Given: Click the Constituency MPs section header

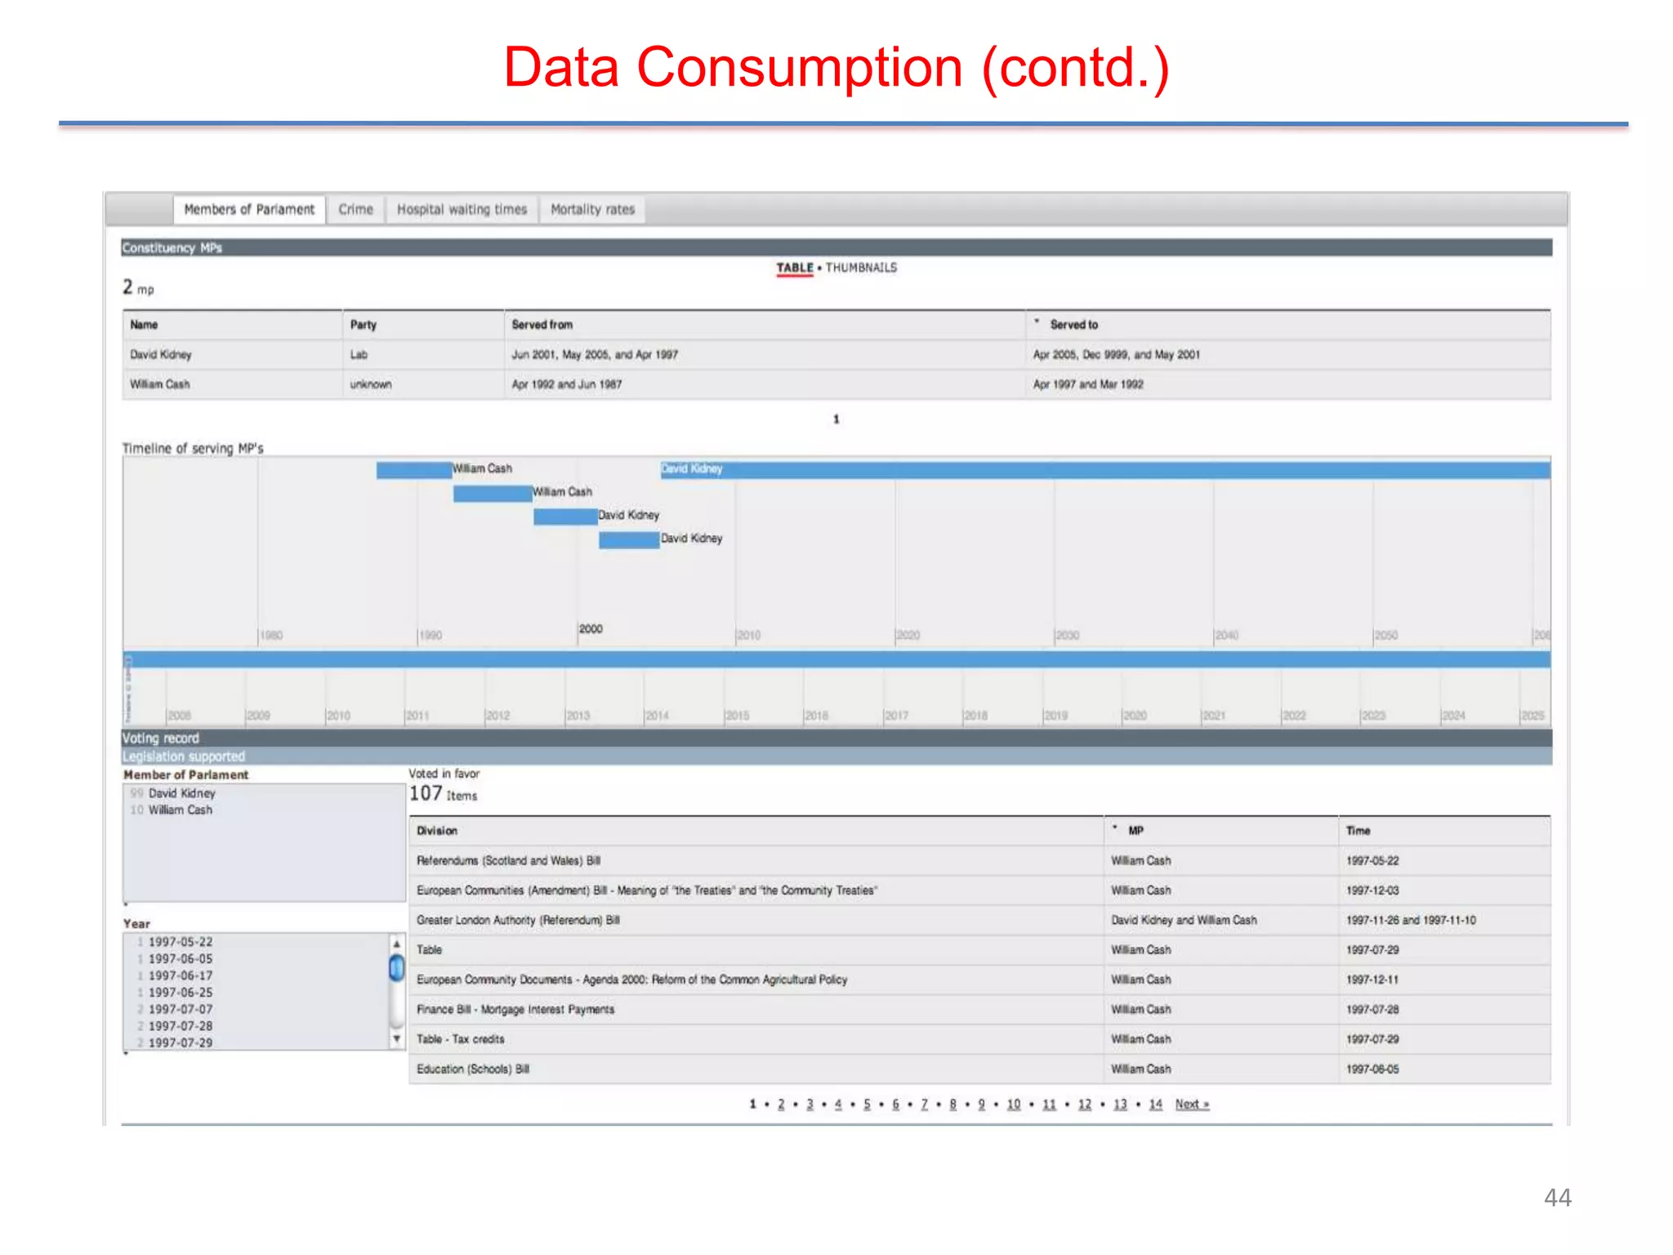Looking at the screenshot, I should coord(836,248).
